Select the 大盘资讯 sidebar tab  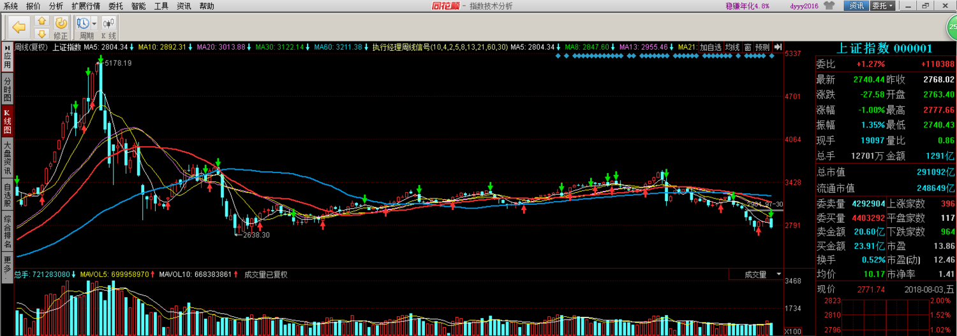click(x=8, y=158)
